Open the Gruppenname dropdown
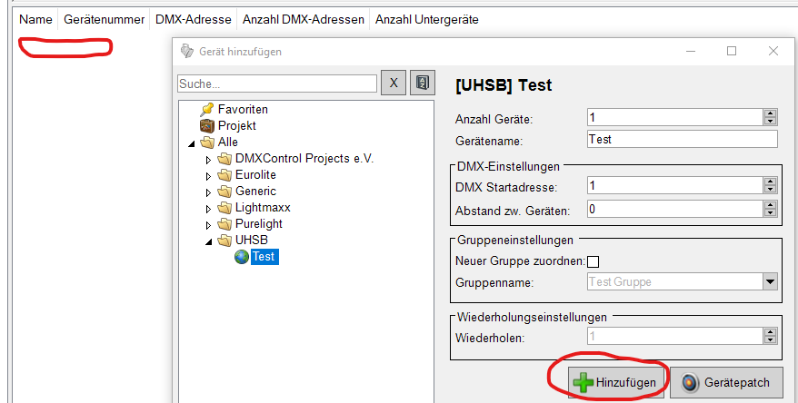The height and width of the screenshot is (403, 798). 771,281
